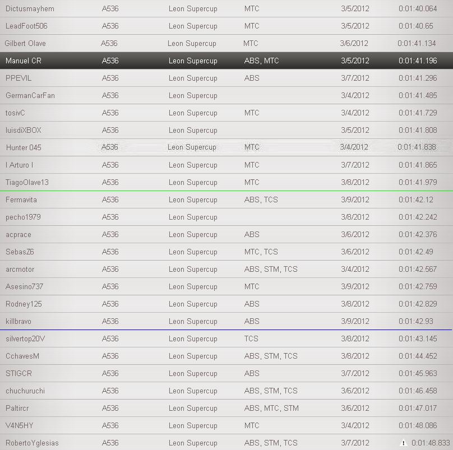Click Gilbert Olave's lap time 0:01:41.134
This screenshot has height=450, width=453.
417,44
